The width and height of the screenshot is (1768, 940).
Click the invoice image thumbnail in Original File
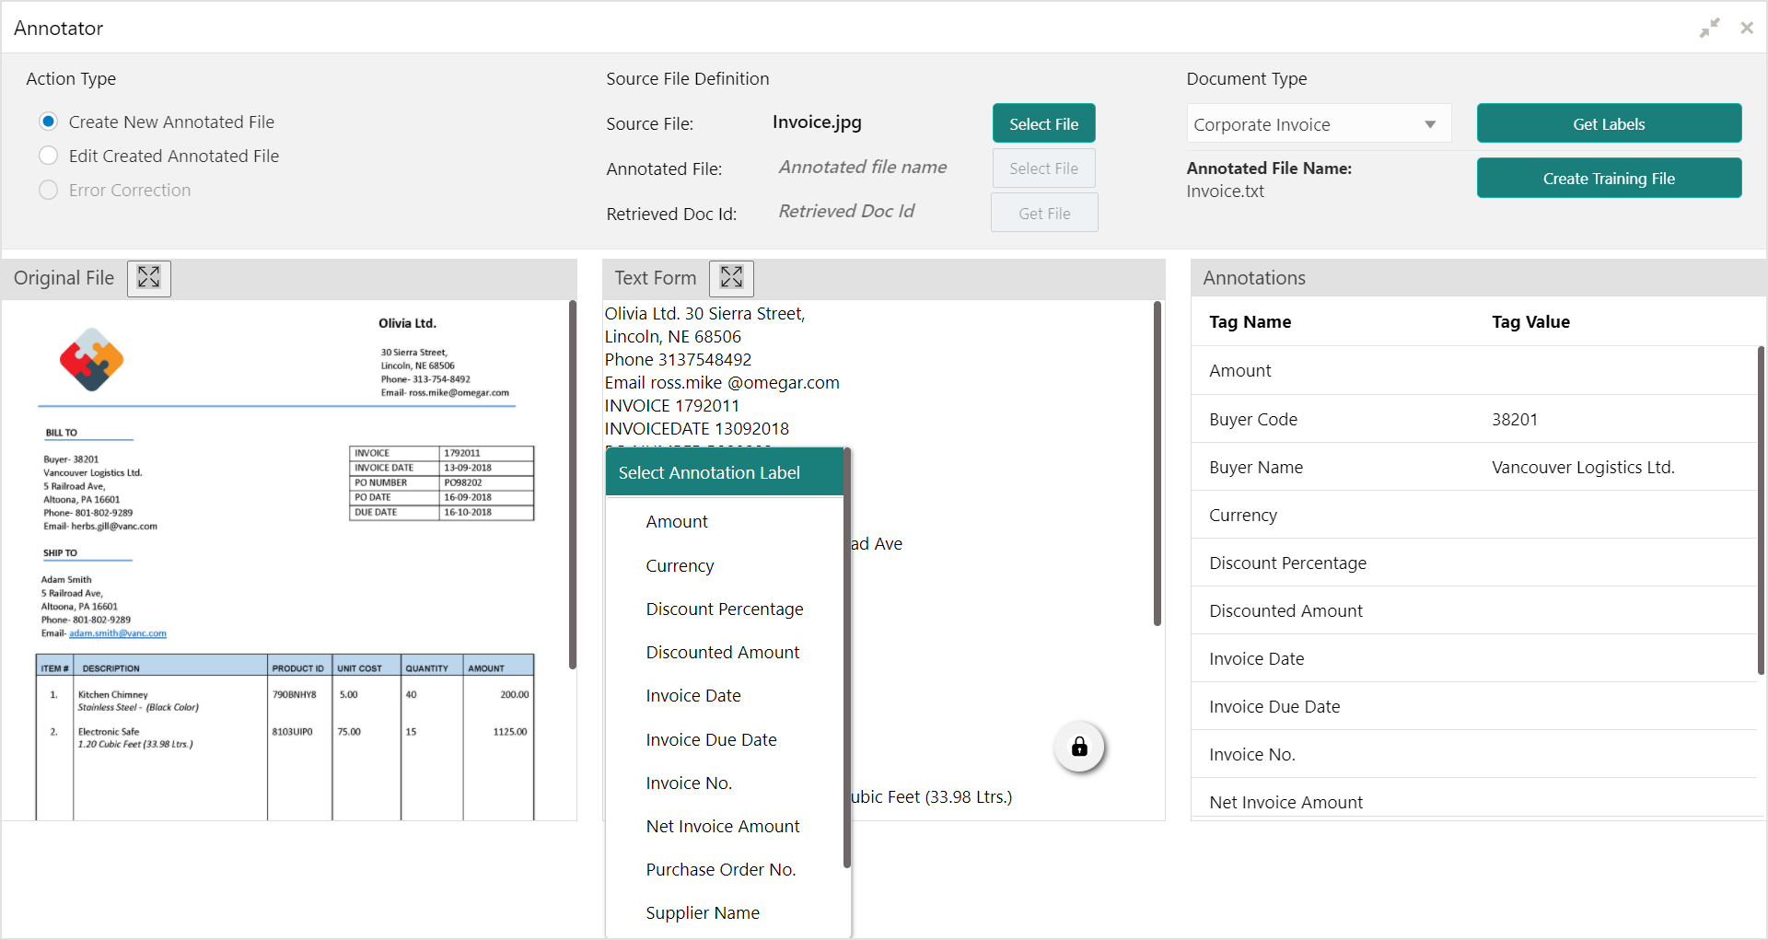[287, 560]
